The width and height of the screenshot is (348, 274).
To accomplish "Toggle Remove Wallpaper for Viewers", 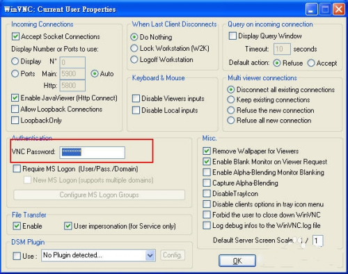I will click(207, 151).
